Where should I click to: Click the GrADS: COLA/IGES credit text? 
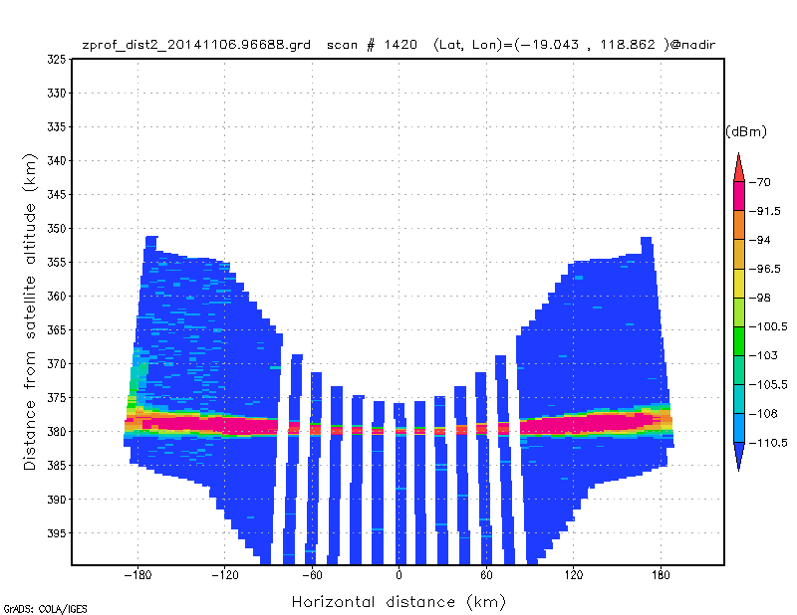coord(45,609)
